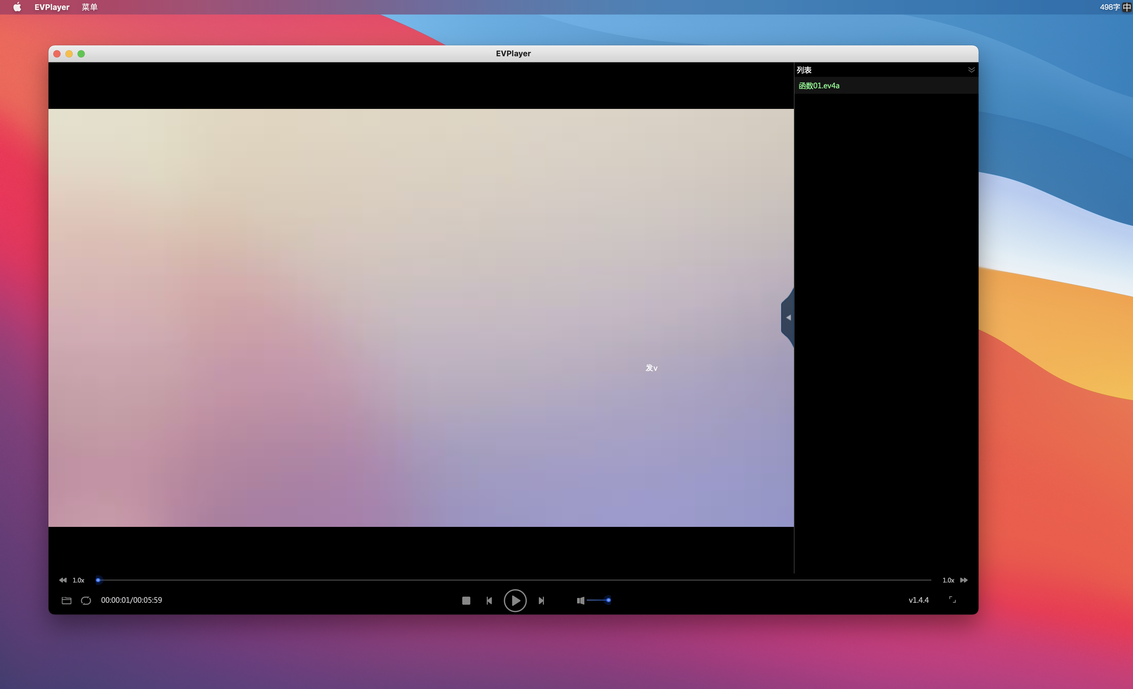Screen dimensions: 1133x689
Task: Open the 菜单 menu
Action: [x=90, y=7]
